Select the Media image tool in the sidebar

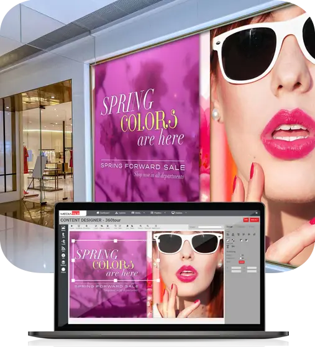(x=63, y=228)
